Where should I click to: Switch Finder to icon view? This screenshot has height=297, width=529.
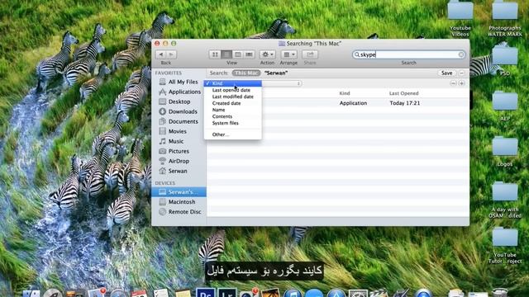click(215, 54)
